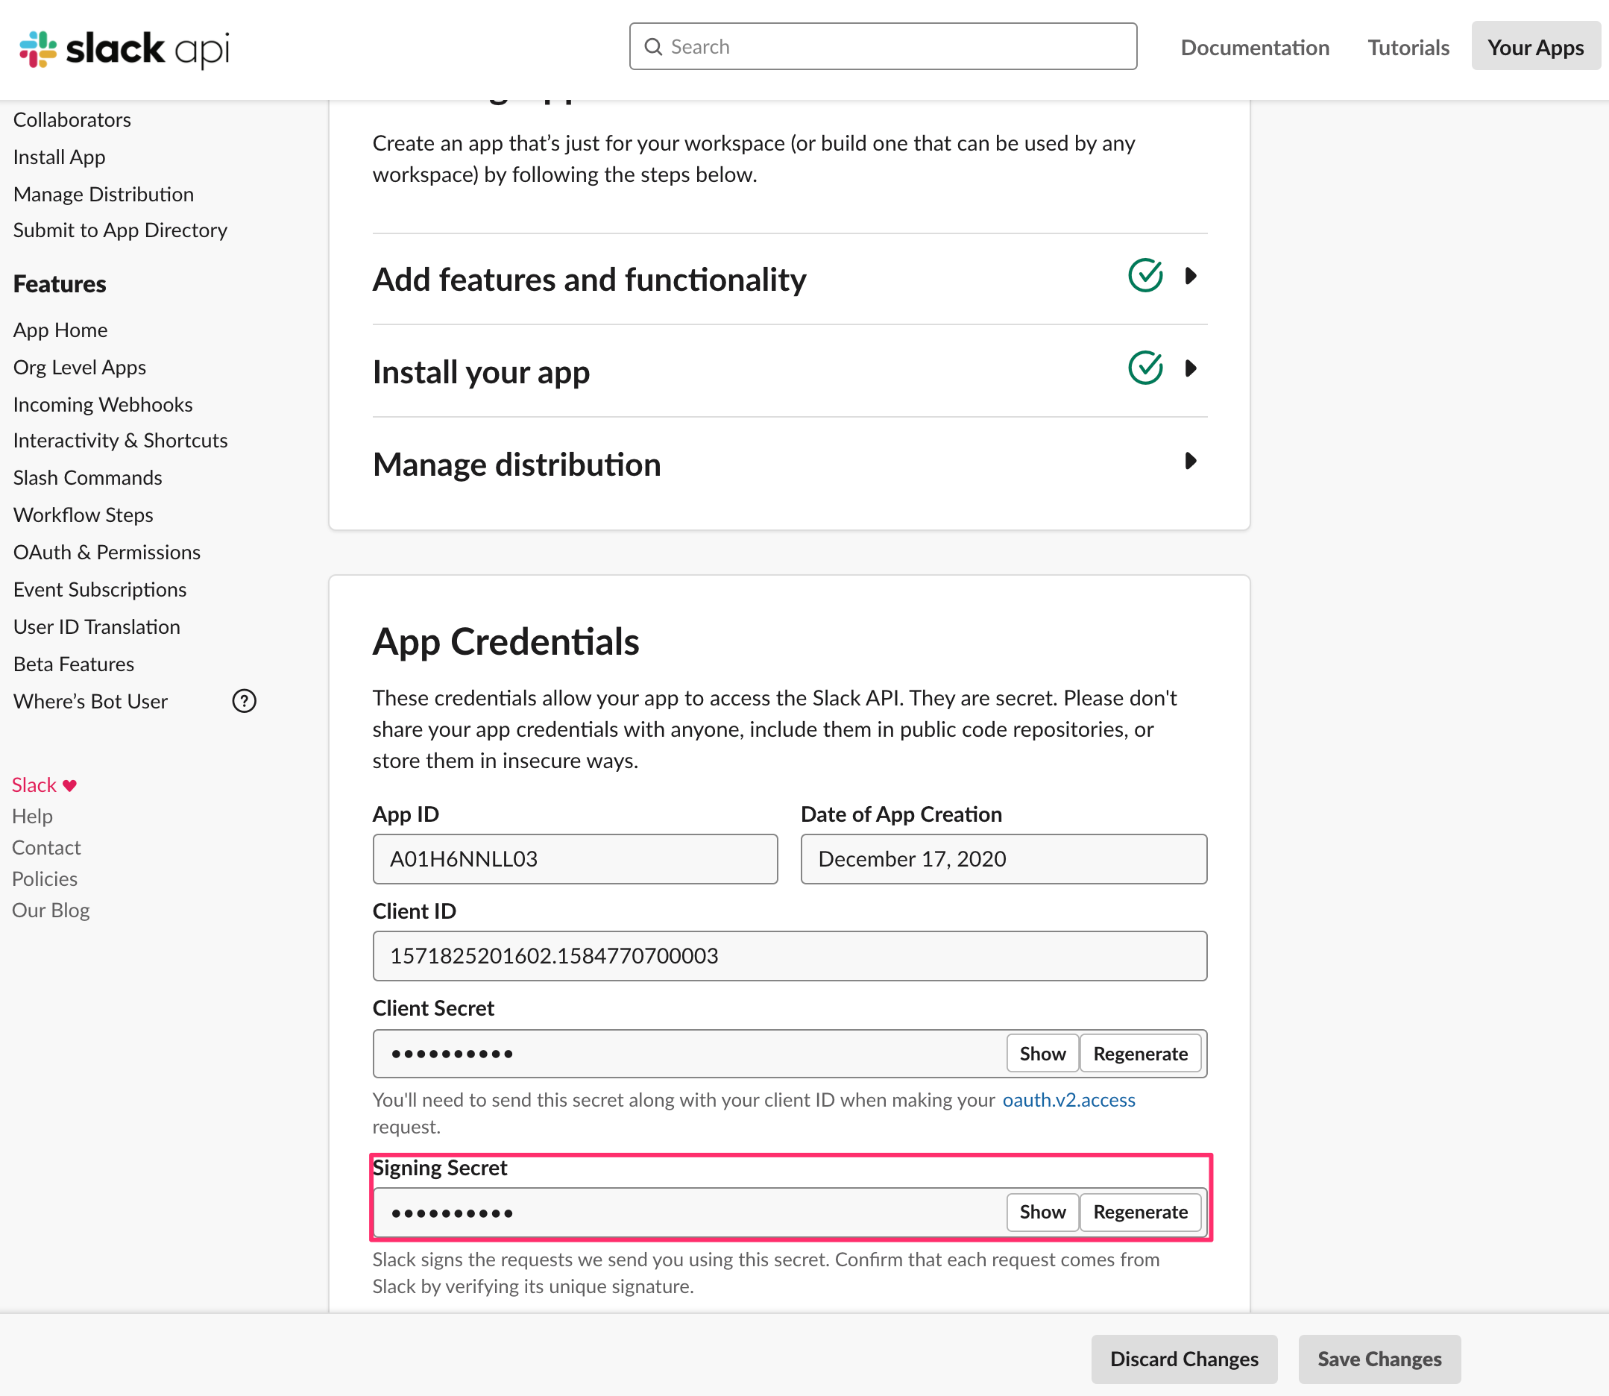Click the search magnifier icon
Viewport: 1609px width, 1396px height.
tap(653, 47)
